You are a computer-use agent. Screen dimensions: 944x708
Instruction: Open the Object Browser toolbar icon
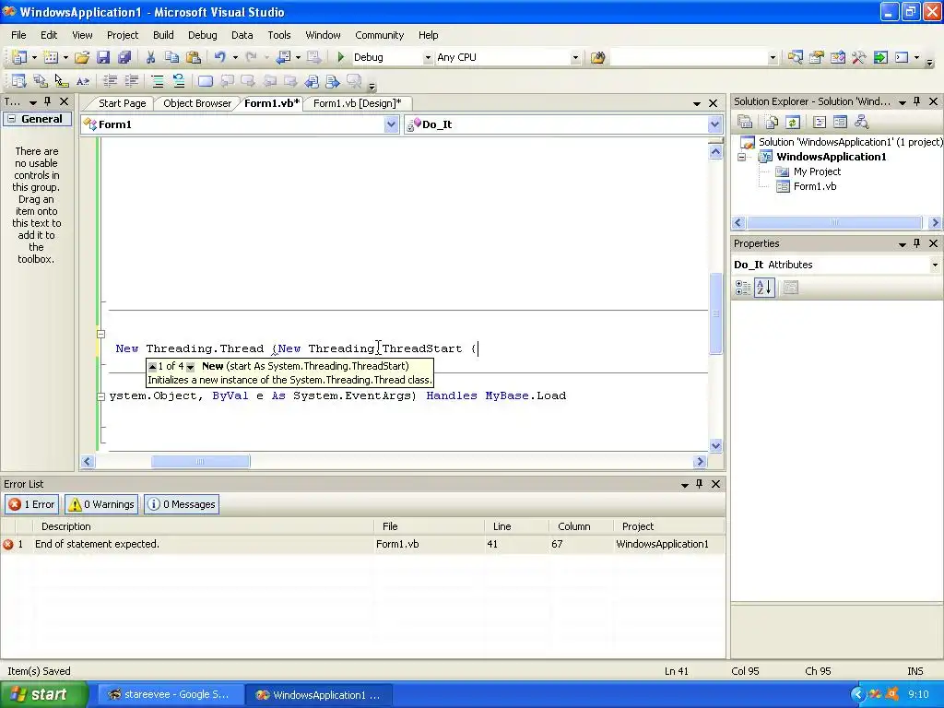[837, 57]
